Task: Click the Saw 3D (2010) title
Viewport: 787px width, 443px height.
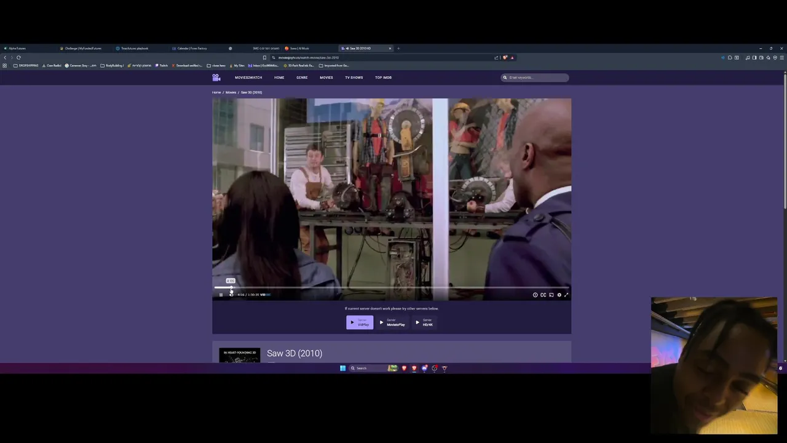Action: click(x=295, y=353)
